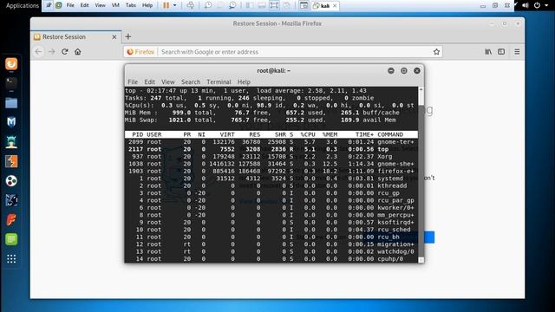The height and width of the screenshot is (312, 555).
Task: Click the watchdog/0 process row
Action: 271,251
